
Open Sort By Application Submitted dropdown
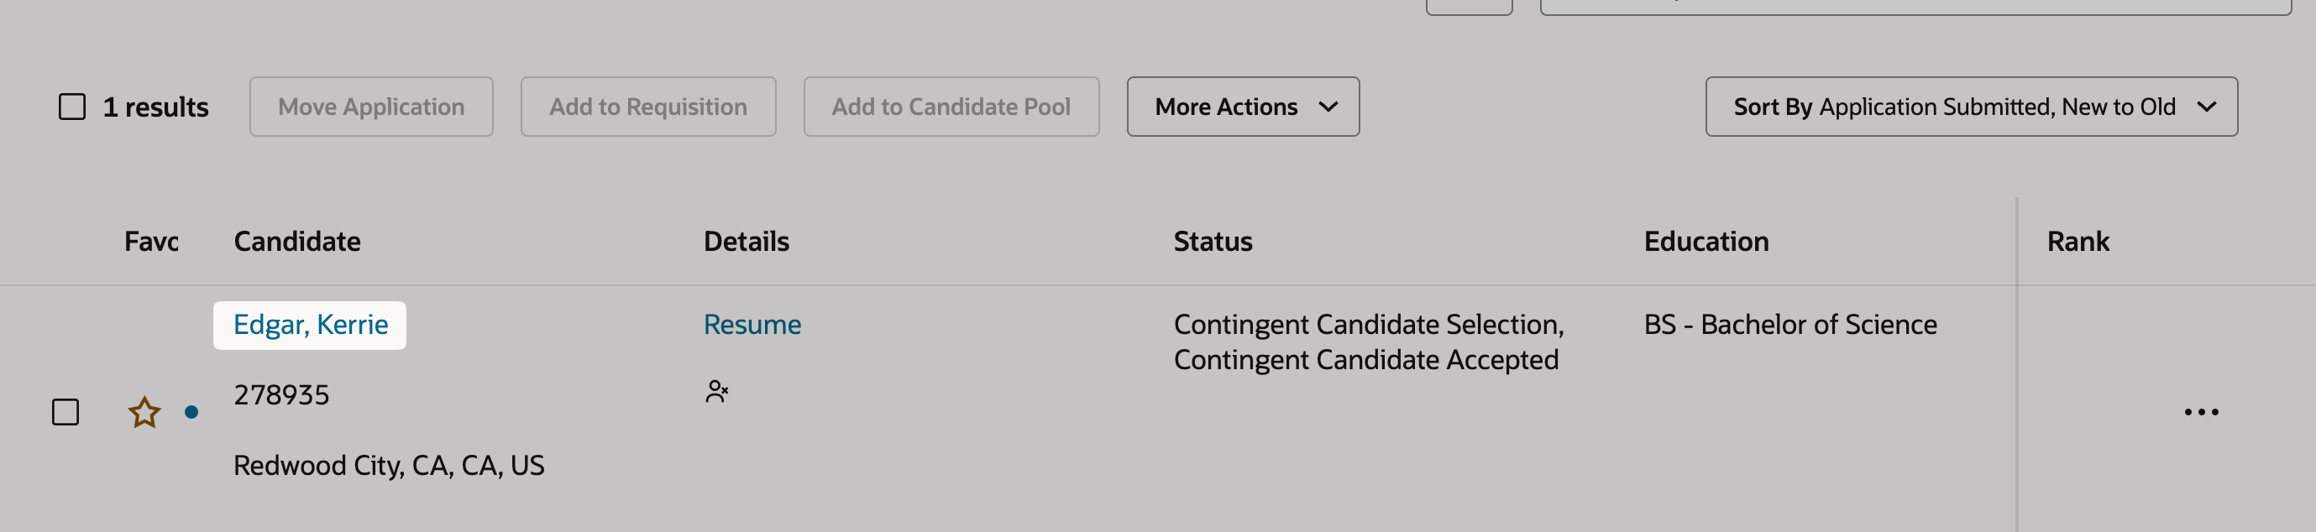point(1971,107)
